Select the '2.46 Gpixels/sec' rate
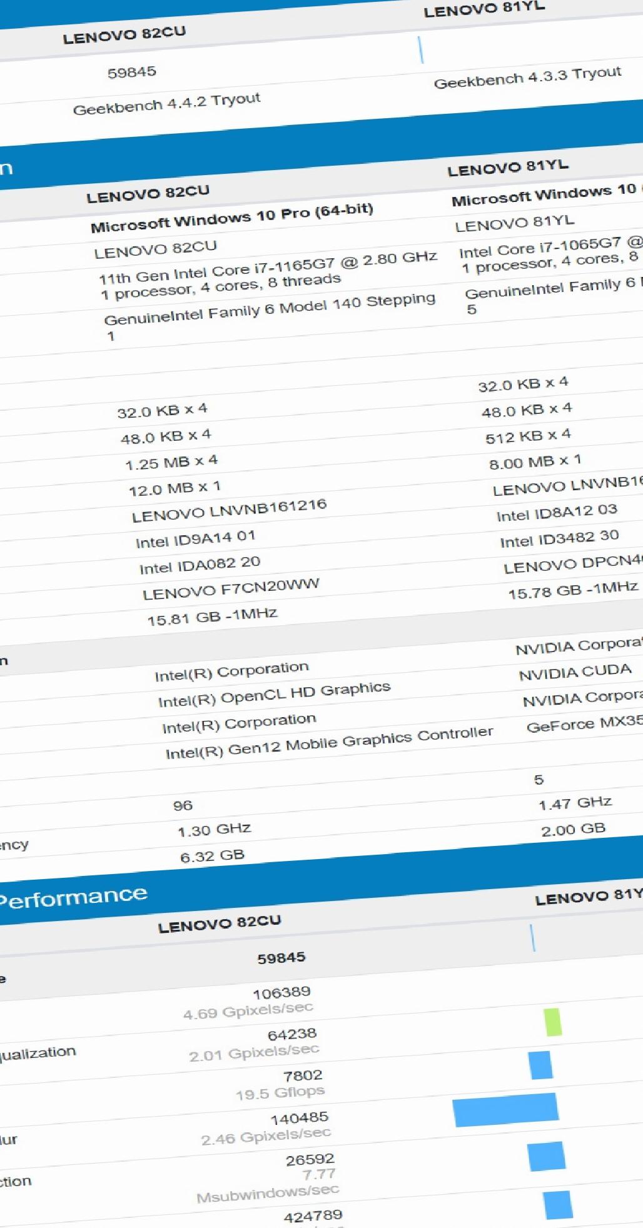 point(266,1136)
